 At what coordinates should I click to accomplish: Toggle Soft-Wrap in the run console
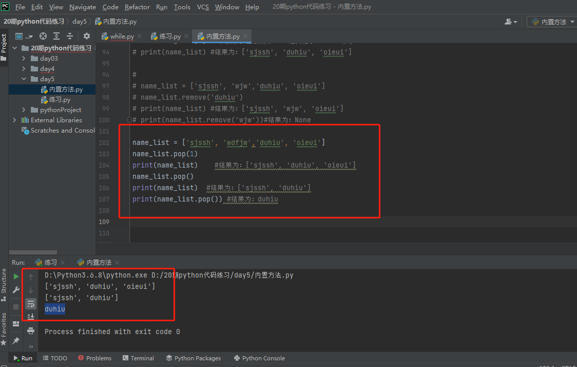pyautogui.click(x=31, y=304)
